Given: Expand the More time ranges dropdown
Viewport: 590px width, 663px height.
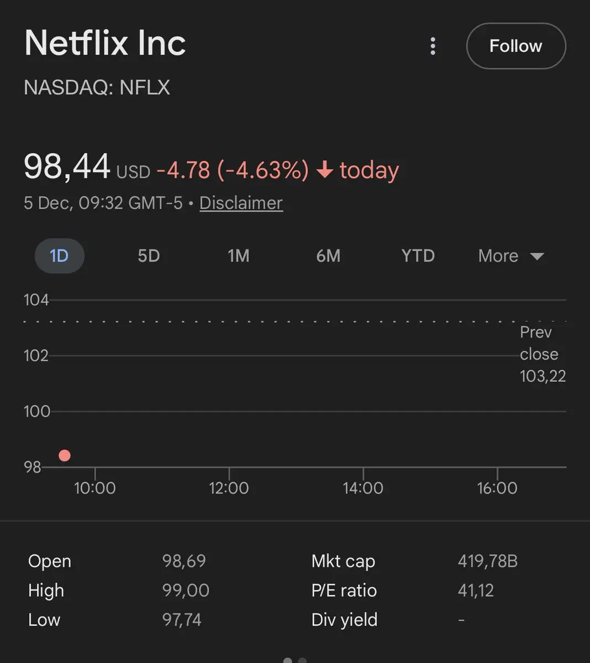Looking at the screenshot, I should tap(511, 256).
